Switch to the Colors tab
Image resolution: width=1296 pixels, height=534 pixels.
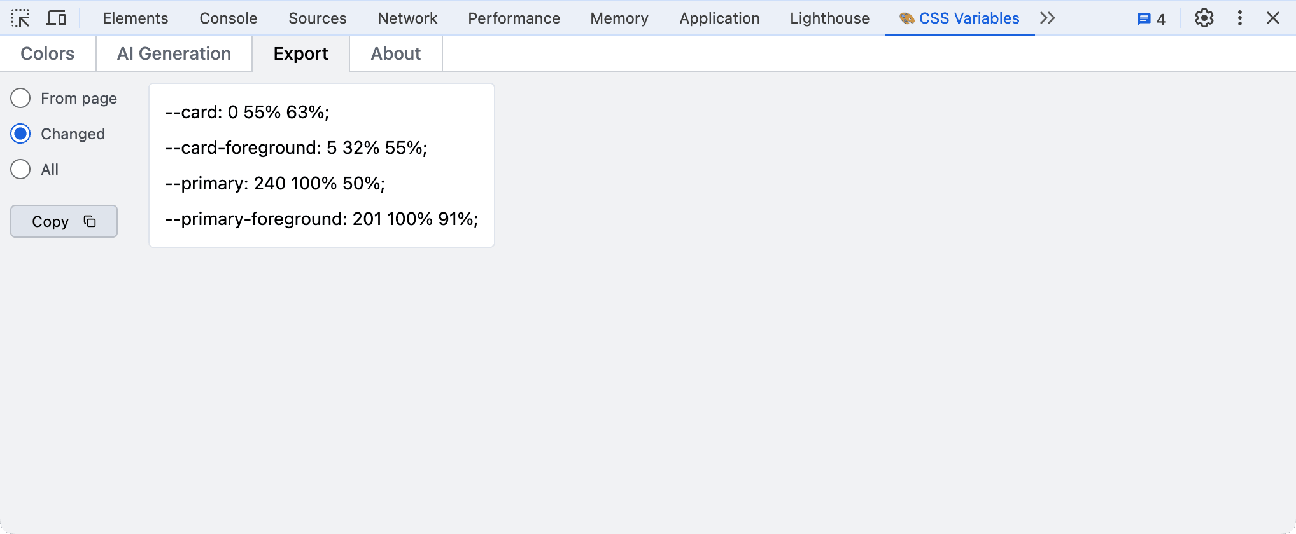(x=48, y=53)
